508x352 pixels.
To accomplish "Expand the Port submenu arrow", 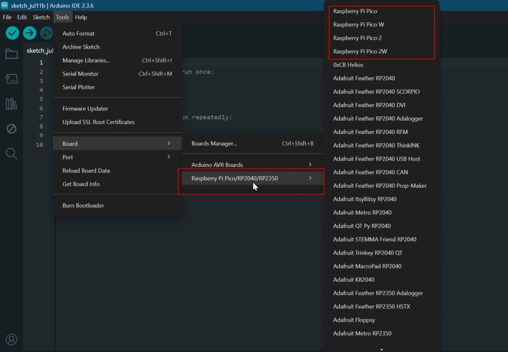I will point(169,157).
